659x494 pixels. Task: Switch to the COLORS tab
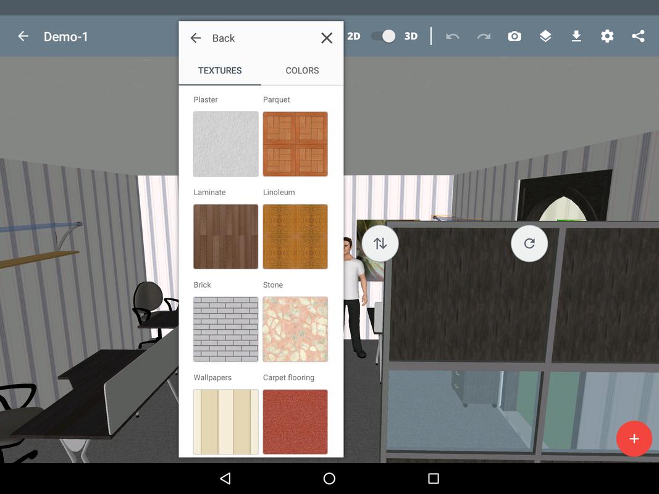coord(302,70)
